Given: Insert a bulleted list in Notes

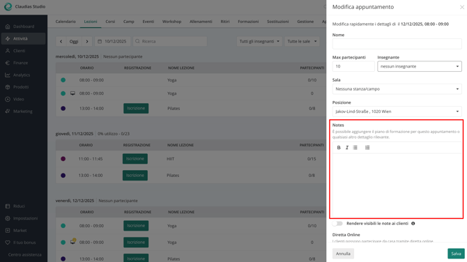Looking at the screenshot, I should 355,148.
